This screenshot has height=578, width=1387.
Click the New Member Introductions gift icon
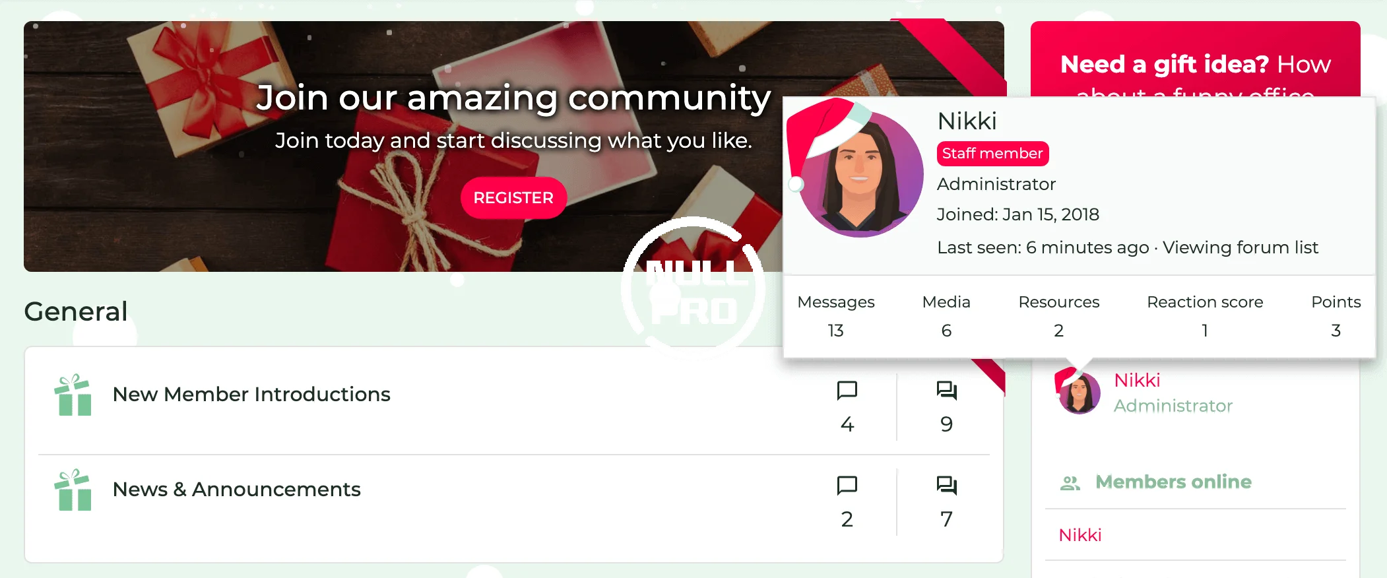(73, 395)
